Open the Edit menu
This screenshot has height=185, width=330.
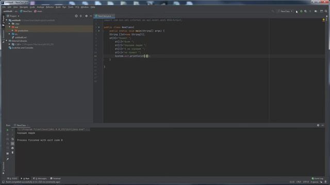pyautogui.click(x=9, y=7)
